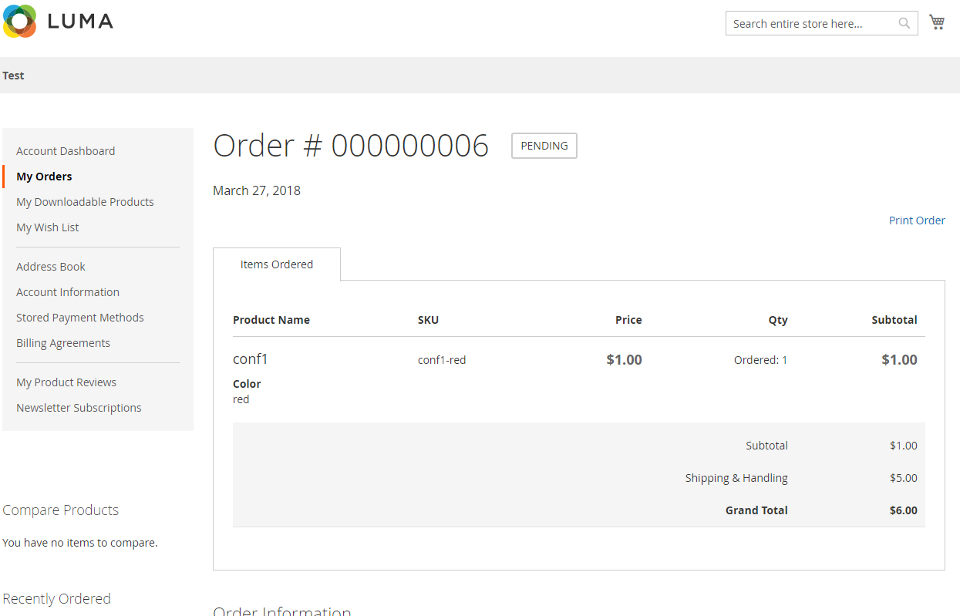Go to Account Dashboard
Screen dimensions: 960x616
(66, 150)
